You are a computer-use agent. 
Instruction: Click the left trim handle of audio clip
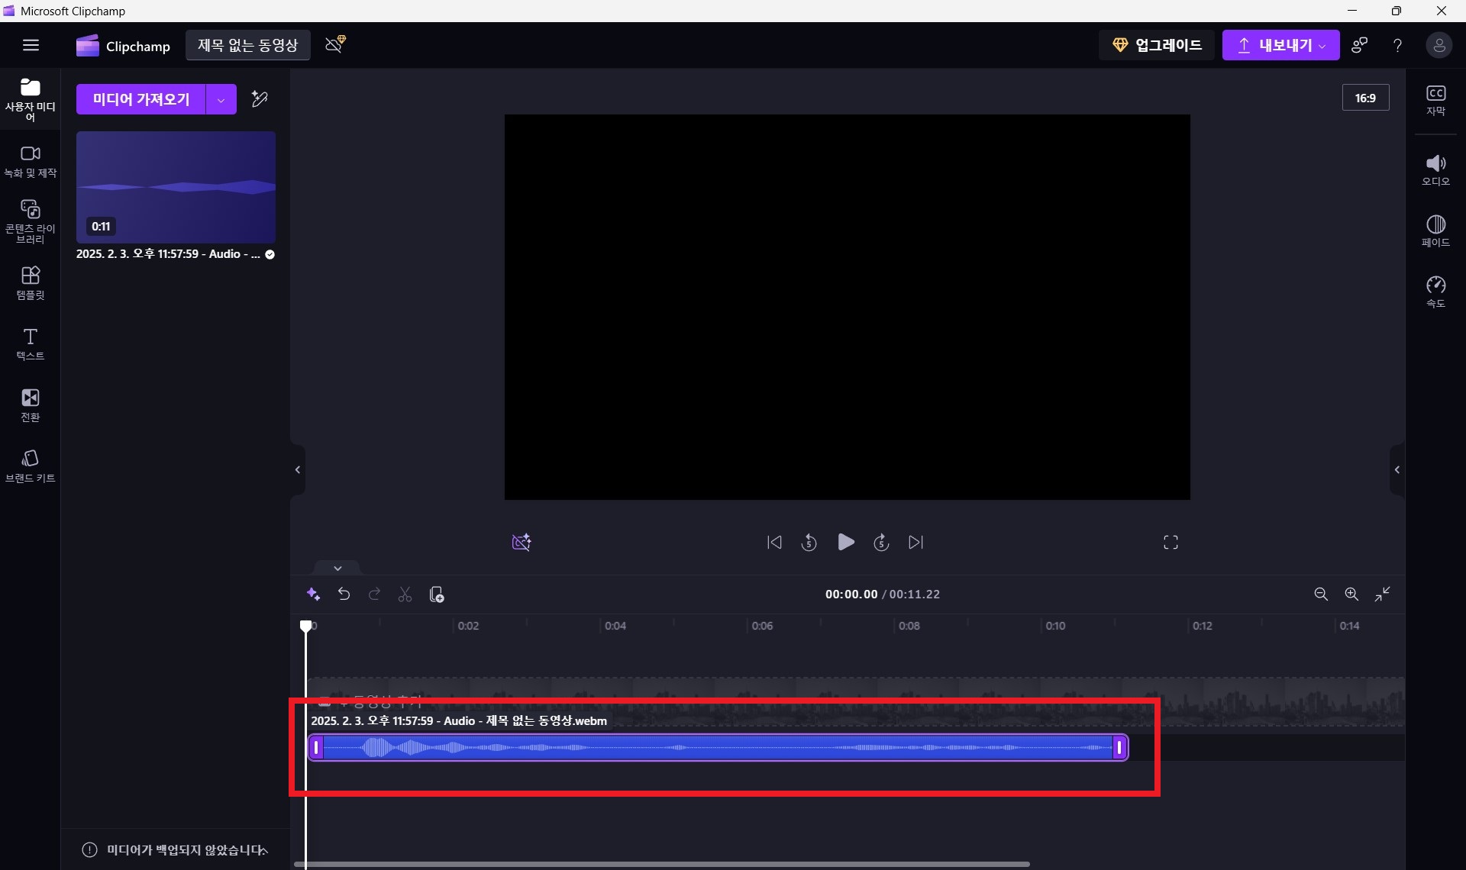[x=316, y=748]
